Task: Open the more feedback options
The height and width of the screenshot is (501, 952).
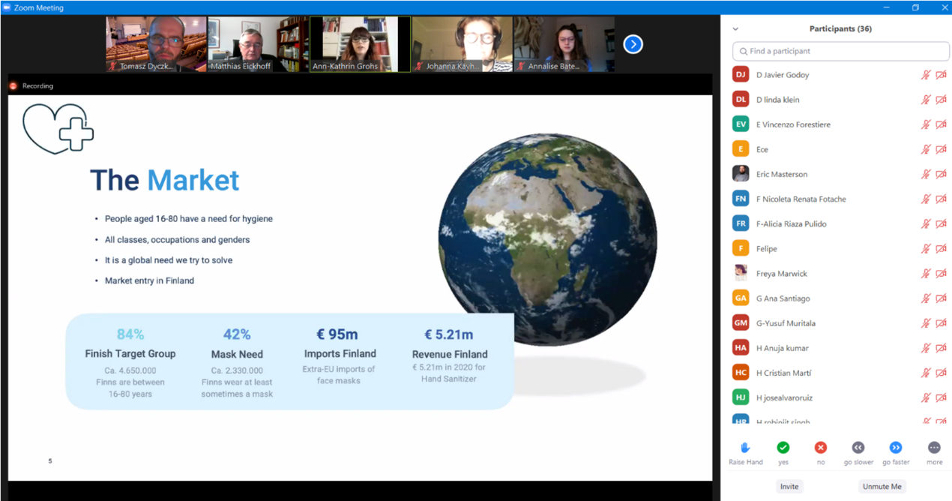Action: [934, 452]
